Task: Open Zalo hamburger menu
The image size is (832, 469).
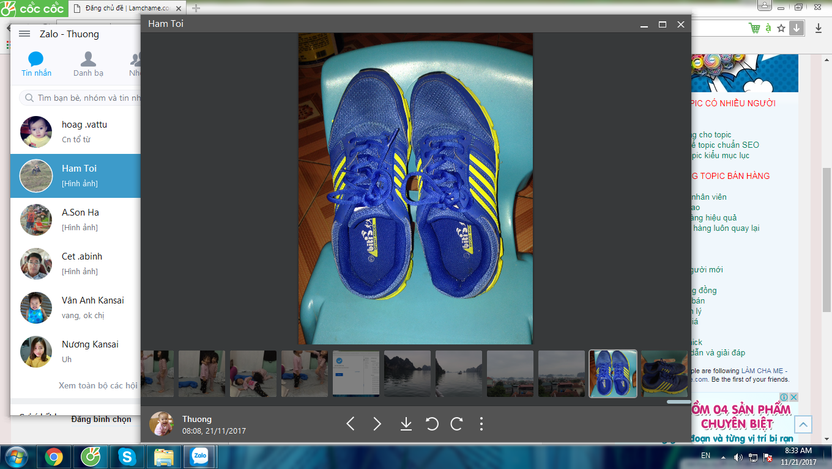Action: click(x=24, y=34)
